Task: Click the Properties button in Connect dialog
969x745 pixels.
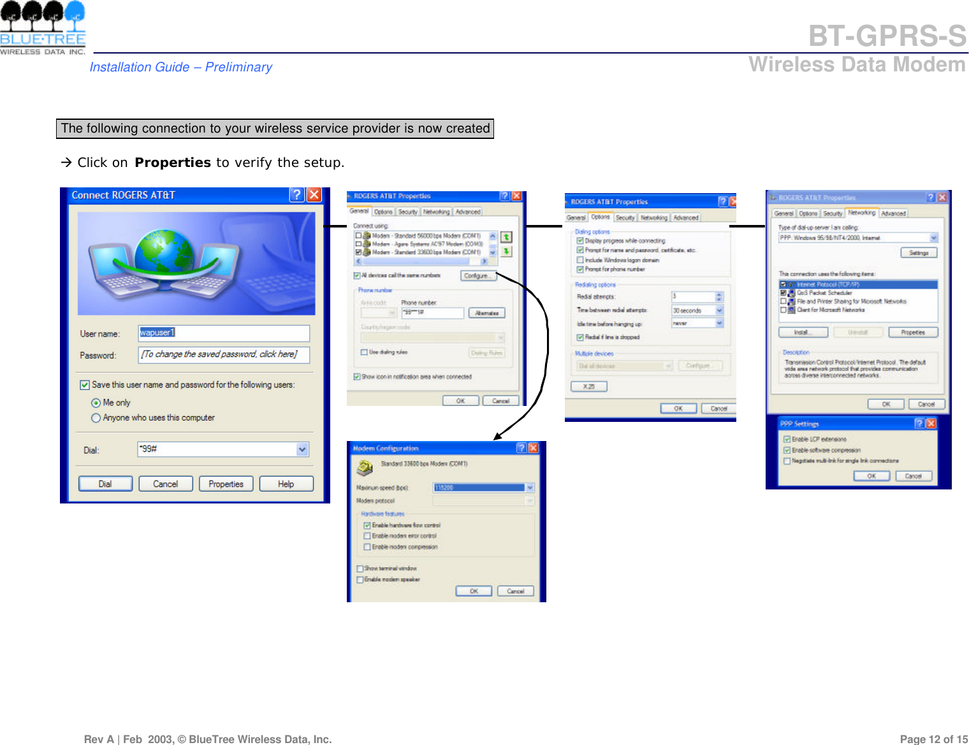Action: click(225, 483)
